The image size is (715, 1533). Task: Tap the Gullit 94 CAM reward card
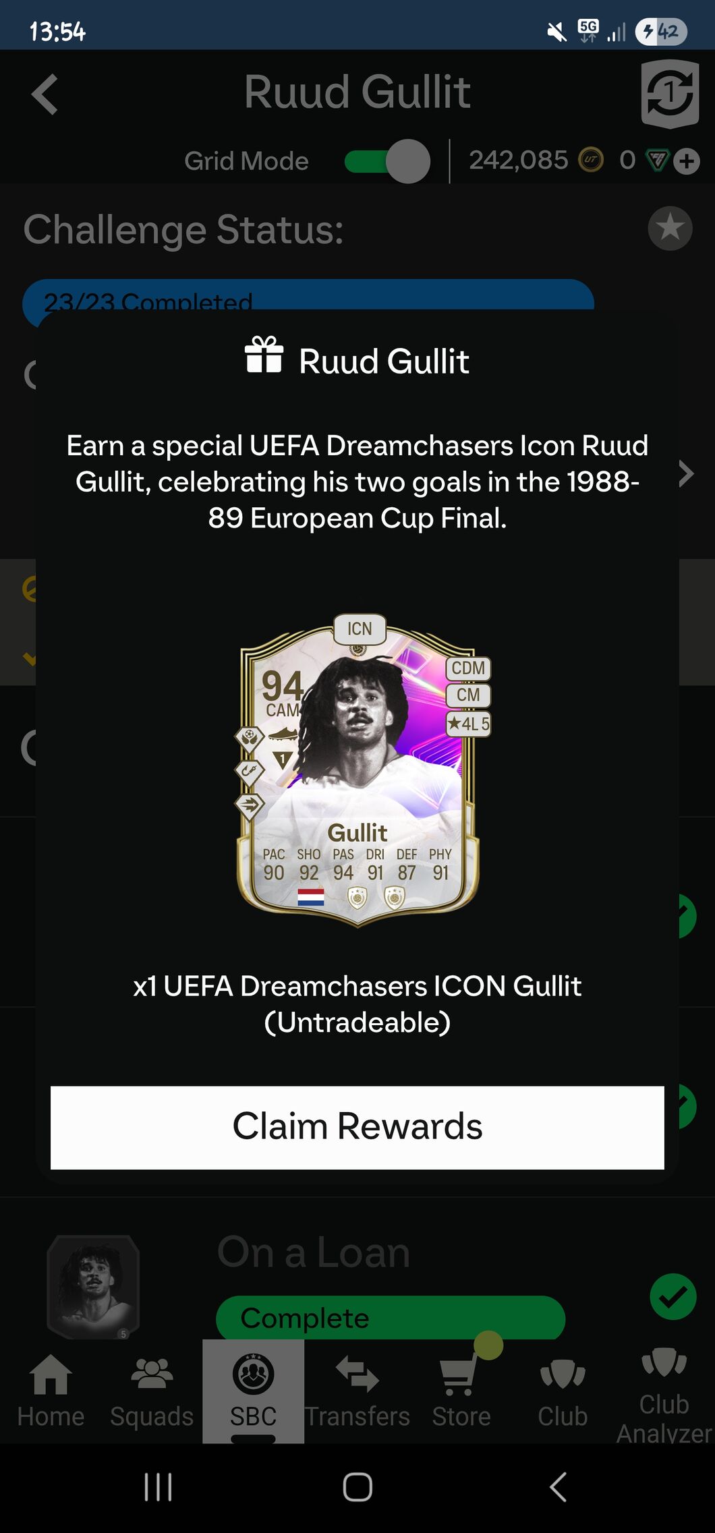pyautogui.click(x=358, y=770)
